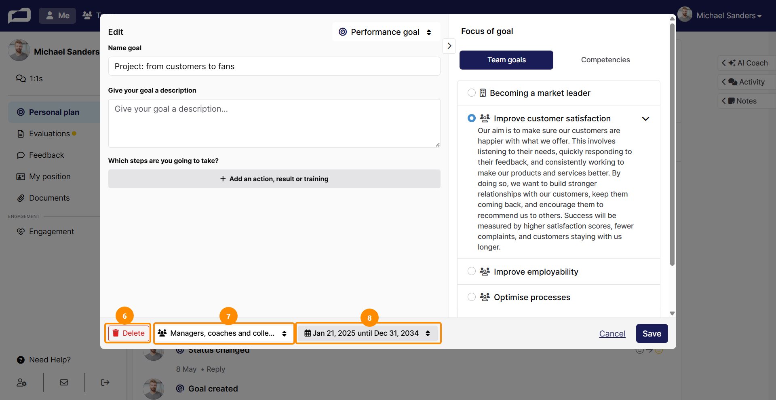Image resolution: width=776 pixels, height=400 pixels.
Task: Click team icon beside Improve customer satisfaction
Action: pos(485,118)
